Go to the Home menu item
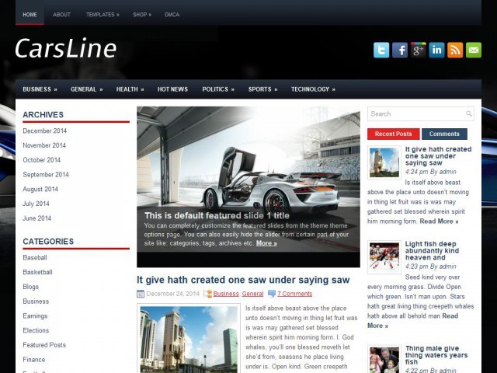 coord(30,15)
